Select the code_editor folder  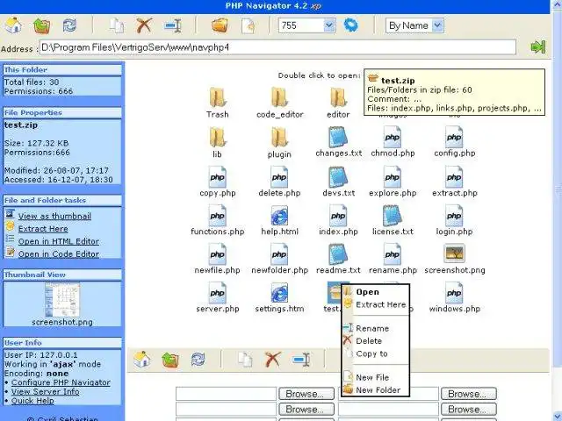pos(279,97)
